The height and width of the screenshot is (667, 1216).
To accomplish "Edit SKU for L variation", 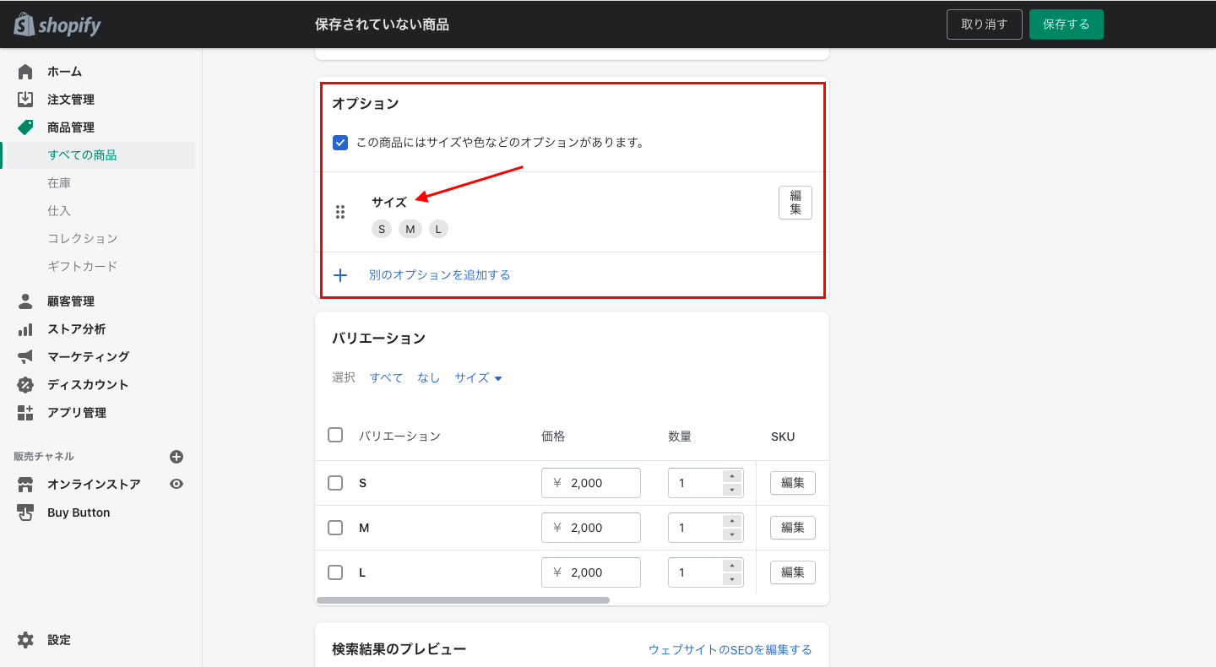I will coord(793,572).
